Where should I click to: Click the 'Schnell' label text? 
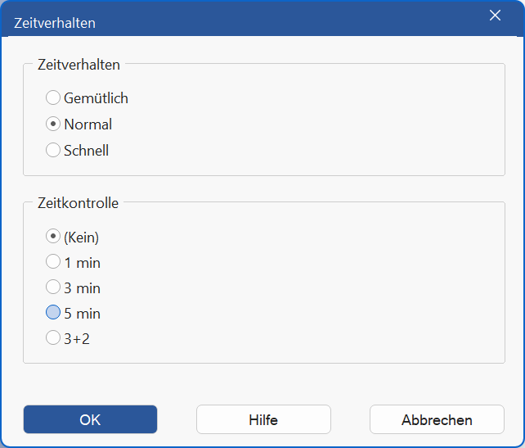point(87,151)
